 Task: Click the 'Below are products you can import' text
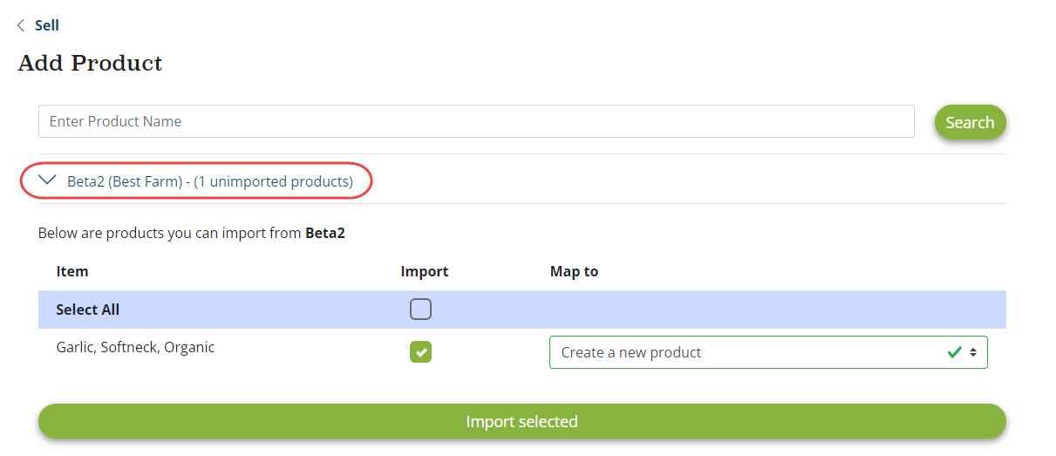point(170,234)
